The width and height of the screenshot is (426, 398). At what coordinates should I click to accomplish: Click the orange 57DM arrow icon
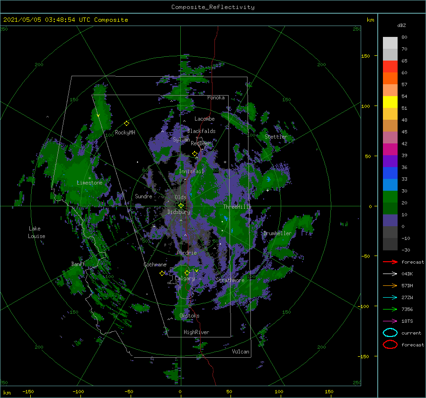coord(390,285)
